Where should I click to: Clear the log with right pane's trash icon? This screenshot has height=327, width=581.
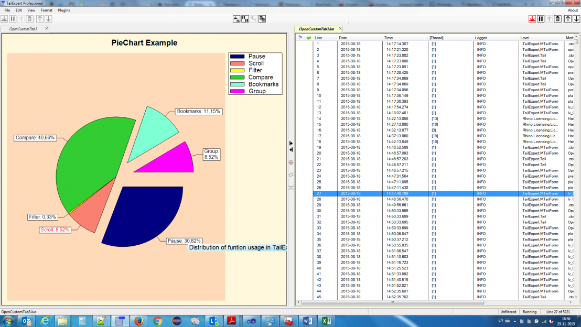click(558, 19)
